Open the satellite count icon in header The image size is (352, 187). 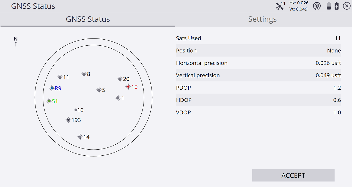pos(280,5)
